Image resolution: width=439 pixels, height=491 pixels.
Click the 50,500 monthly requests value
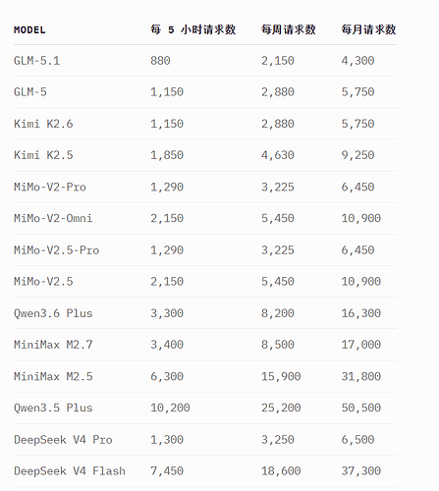(x=361, y=408)
